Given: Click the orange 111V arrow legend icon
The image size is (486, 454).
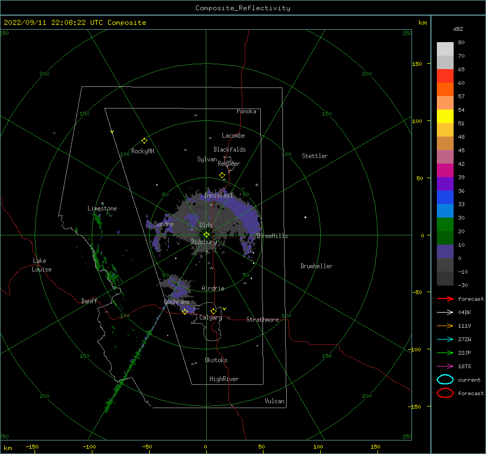Looking at the screenshot, I should coord(445,326).
